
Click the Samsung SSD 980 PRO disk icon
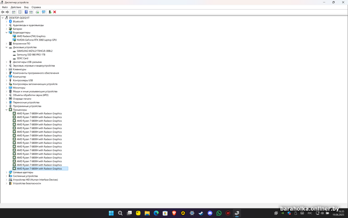point(14,55)
